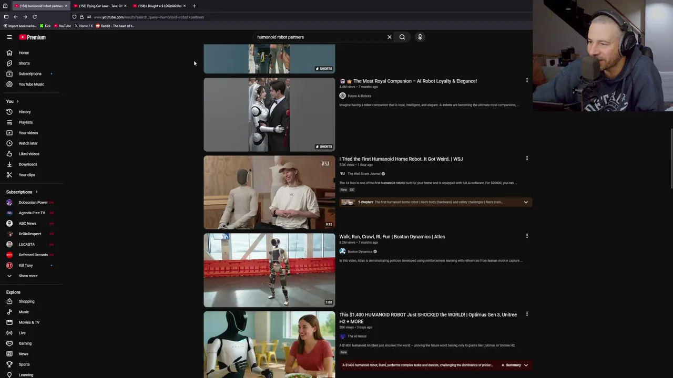This screenshot has height=378, width=673.
Task: Play the Boston Dynamics Atlas video thumbnail
Action: pos(269,270)
